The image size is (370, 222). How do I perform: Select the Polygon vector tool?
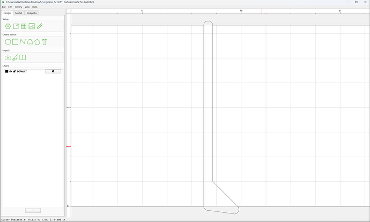pyautogui.click(x=38, y=42)
